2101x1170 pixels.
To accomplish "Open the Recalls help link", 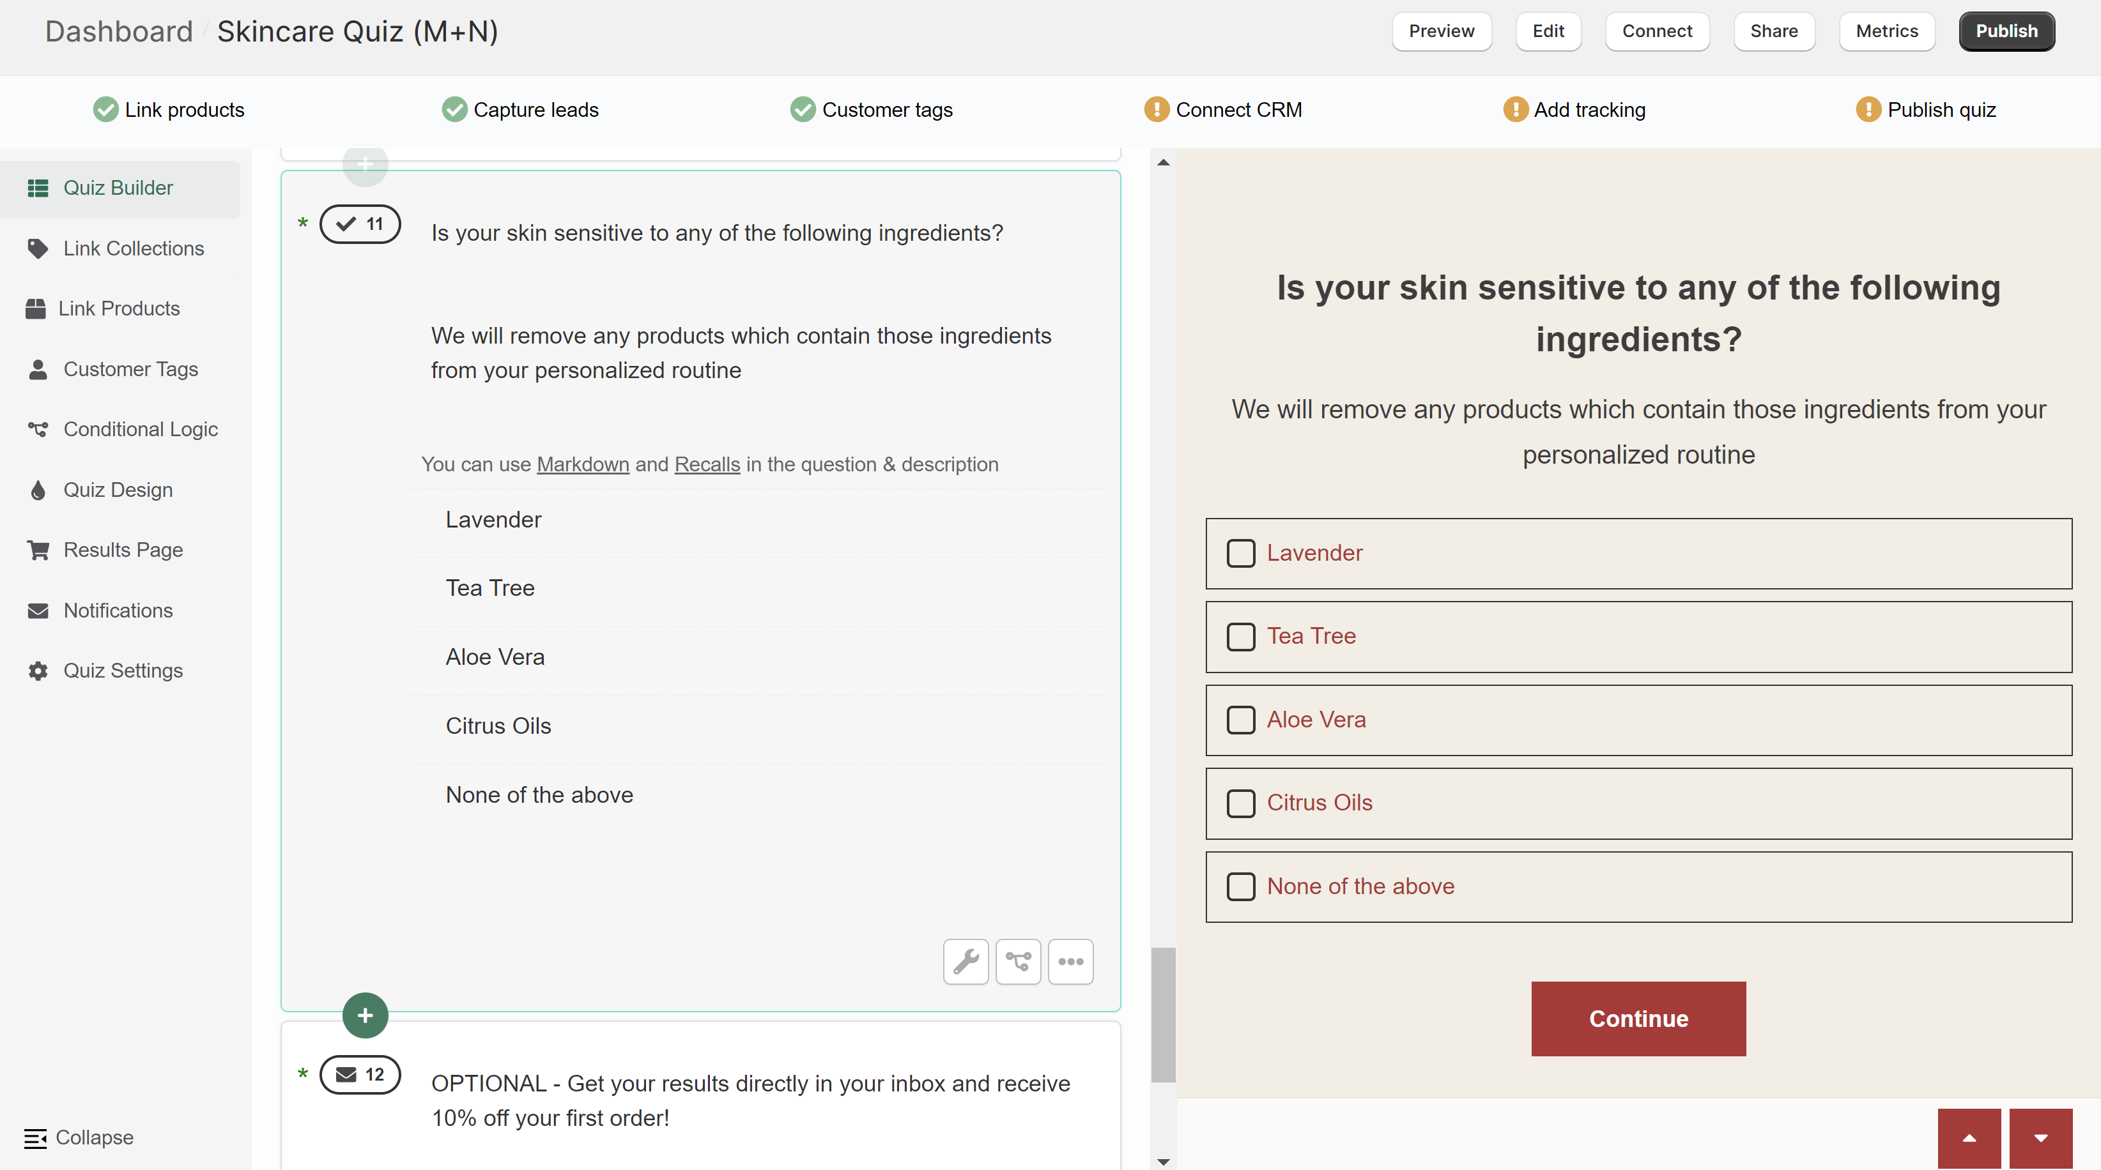I will (707, 465).
